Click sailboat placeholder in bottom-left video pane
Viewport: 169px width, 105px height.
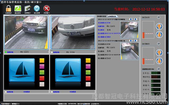[22, 70]
